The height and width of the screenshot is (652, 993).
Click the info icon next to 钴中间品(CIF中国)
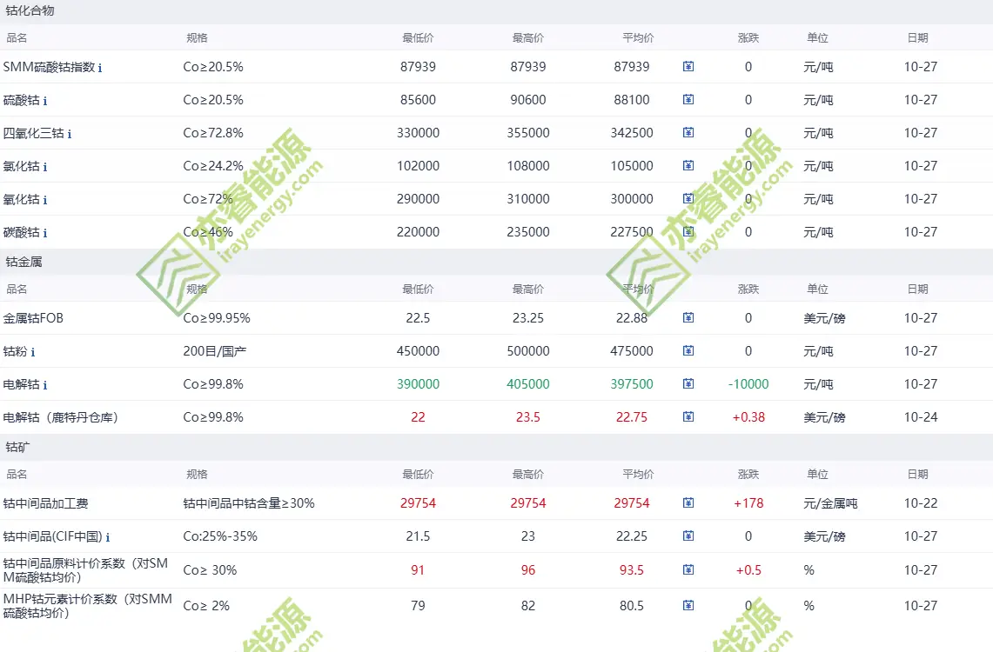point(108,537)
